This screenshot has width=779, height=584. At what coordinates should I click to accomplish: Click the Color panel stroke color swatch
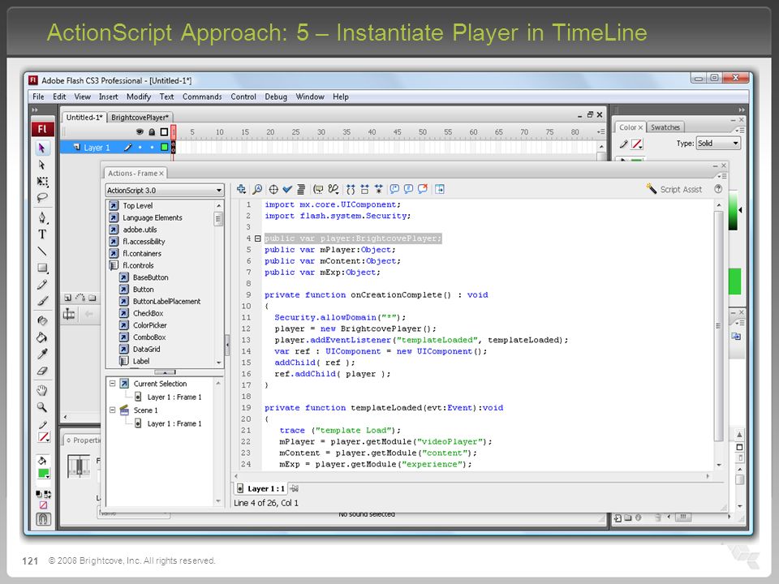[636, 144]
